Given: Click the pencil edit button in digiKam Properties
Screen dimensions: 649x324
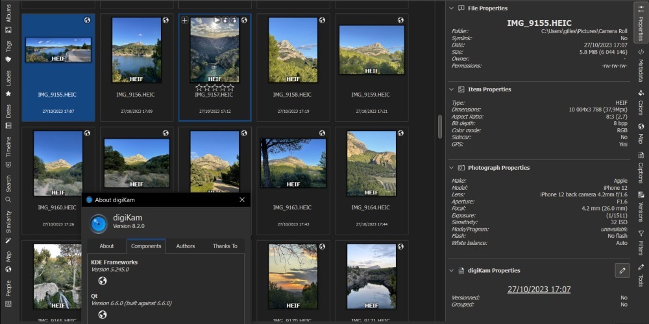Looking at the screenshot, I should coord(622,271).
